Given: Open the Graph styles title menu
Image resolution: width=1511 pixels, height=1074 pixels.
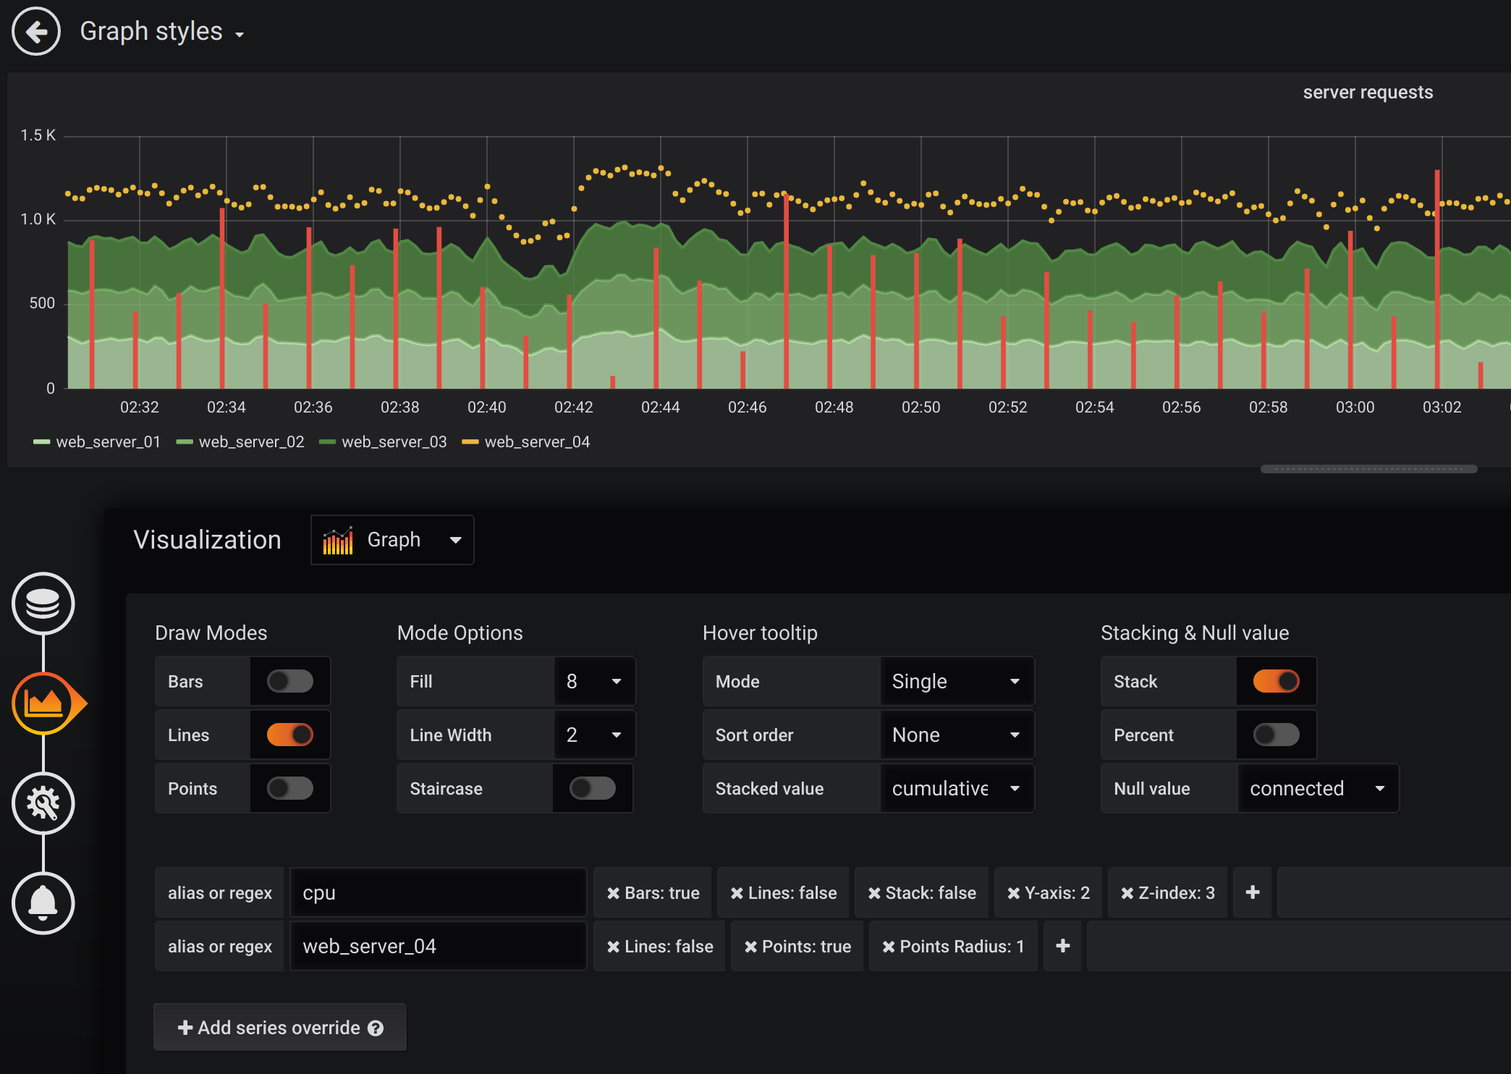Looking at the screenshot, I should pos(162,32).
